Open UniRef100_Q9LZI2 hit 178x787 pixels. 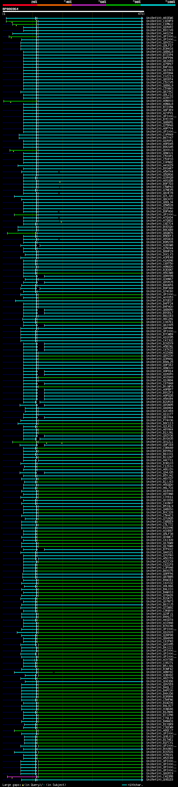click(x=160, y=95)
